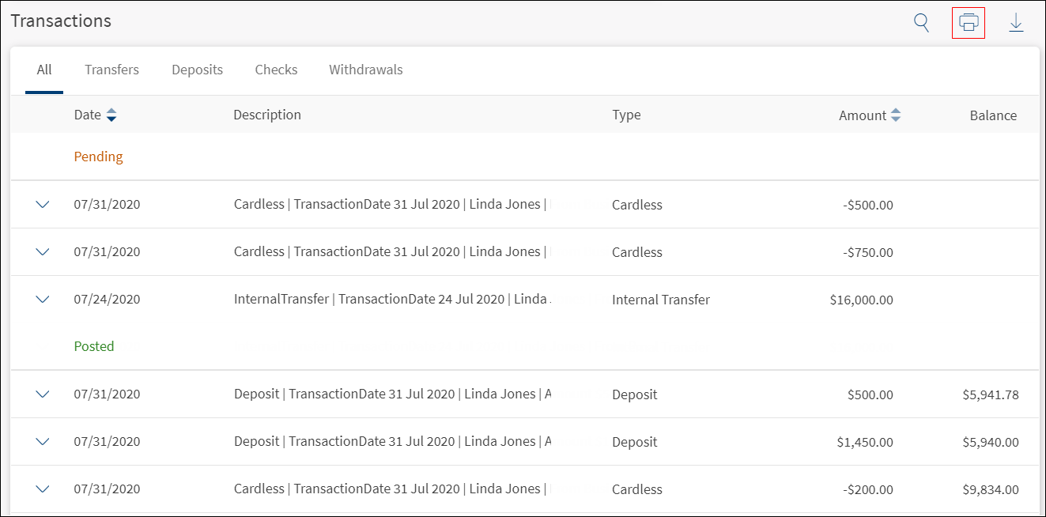Click the print transactions icon
1046x517 pixels.
(969, 23)
